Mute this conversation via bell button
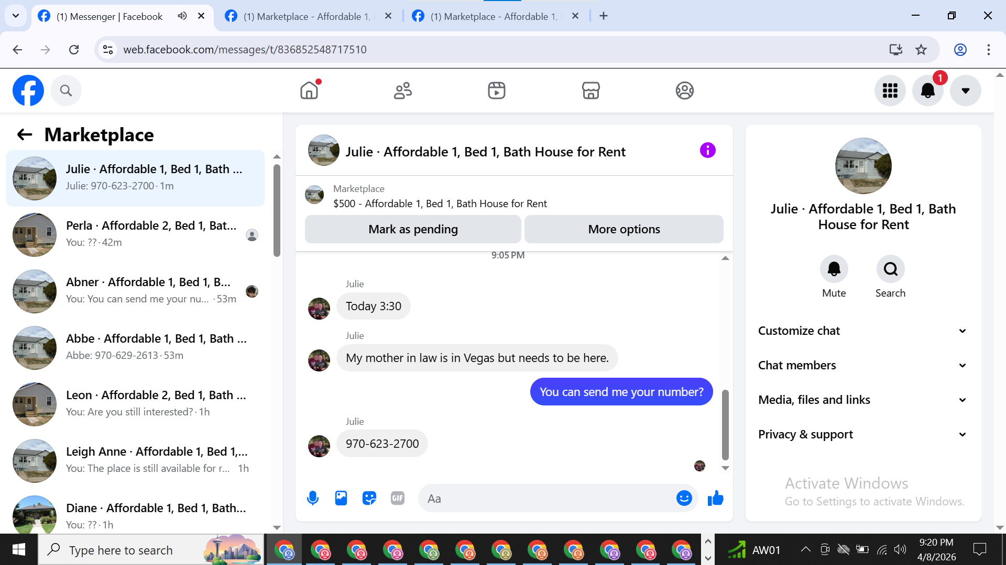 [x=834, y=269]
